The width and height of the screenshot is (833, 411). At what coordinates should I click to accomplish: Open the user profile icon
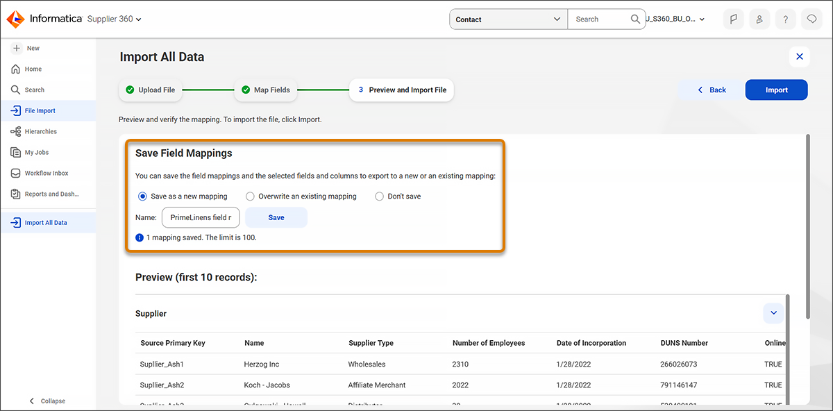point(759,19)
